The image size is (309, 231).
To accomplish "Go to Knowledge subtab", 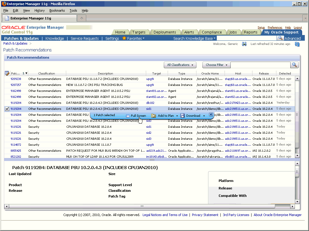I will 54,38.
